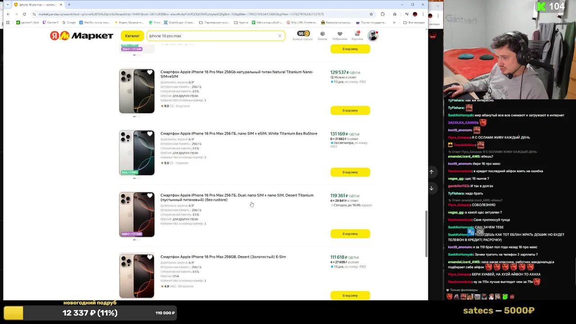The width and height of the screenshot is (576, 324).
Task: Open the Natural Titanium Nano-SIM+eSIM product title
Action: pyautogui.click(x=237, y=74)
